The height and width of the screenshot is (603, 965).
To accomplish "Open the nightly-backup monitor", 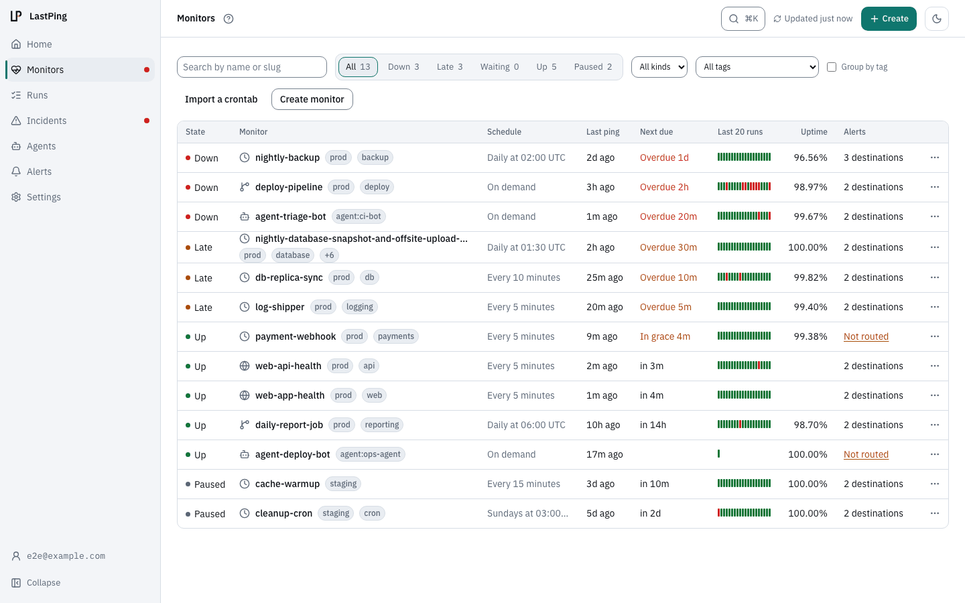I will [287, 157].
